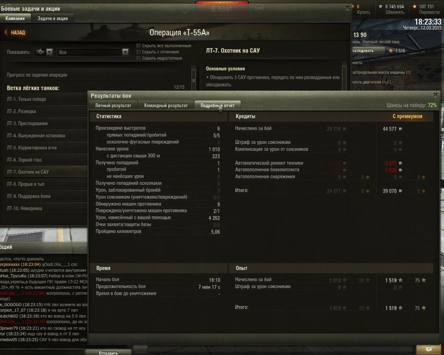Click the Шансы на победу 72% text

coord(411,105)
